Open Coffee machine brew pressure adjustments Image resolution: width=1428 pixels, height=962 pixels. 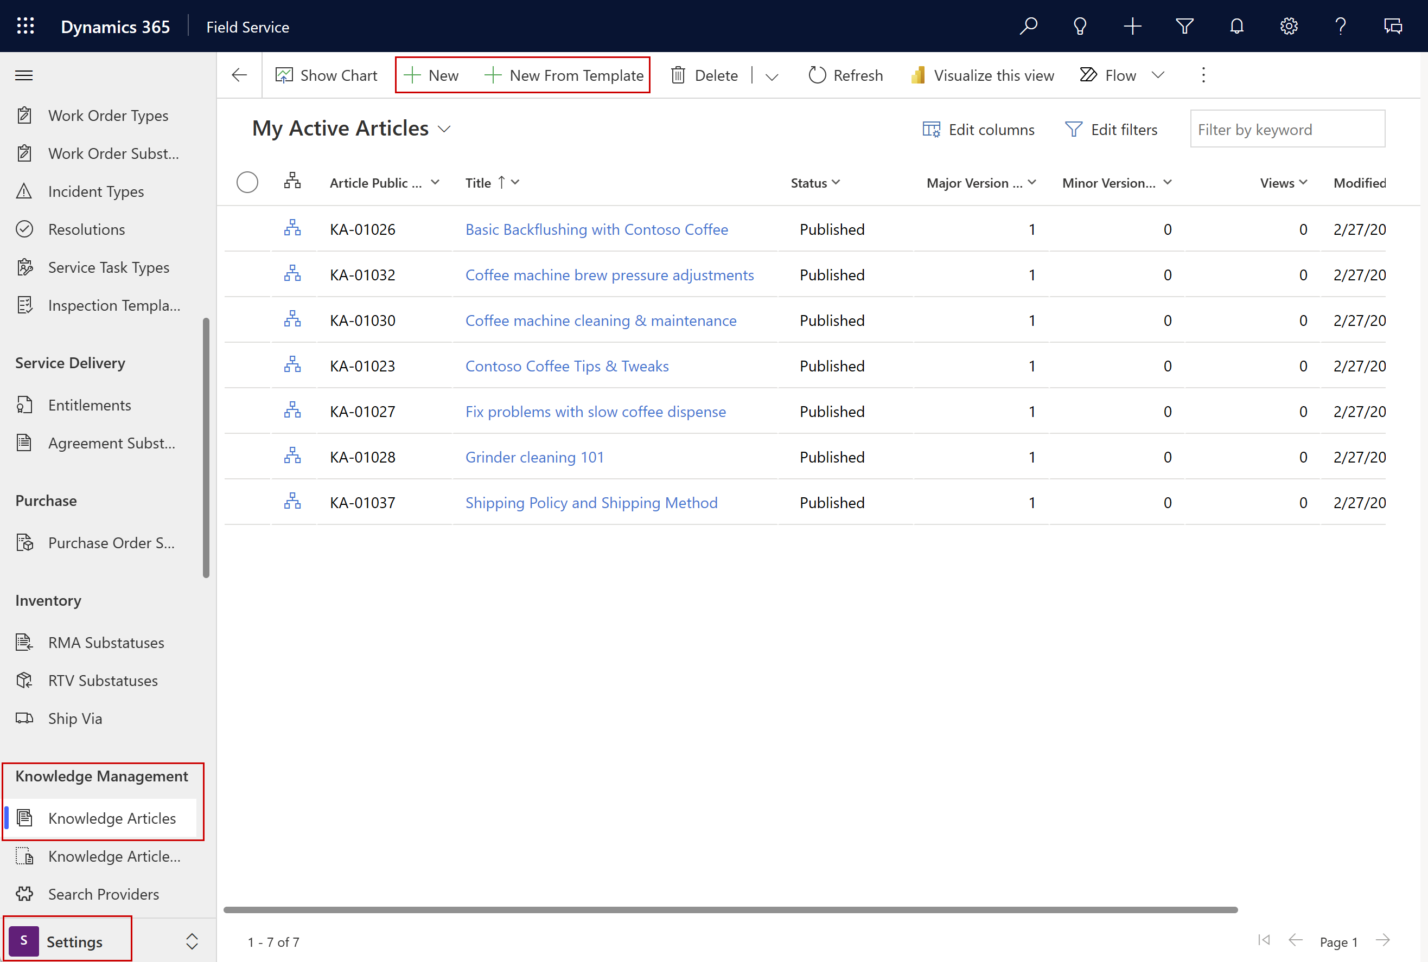609,274
